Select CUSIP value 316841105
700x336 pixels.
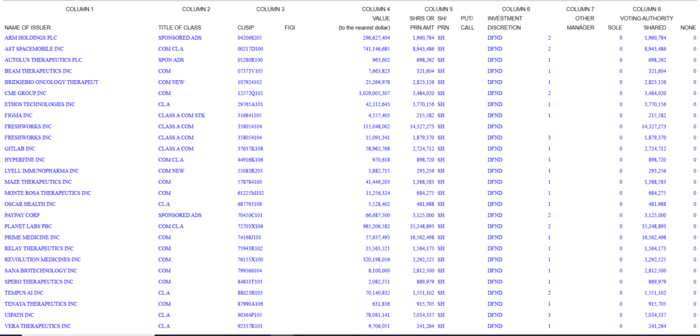[x=250, y=115]
